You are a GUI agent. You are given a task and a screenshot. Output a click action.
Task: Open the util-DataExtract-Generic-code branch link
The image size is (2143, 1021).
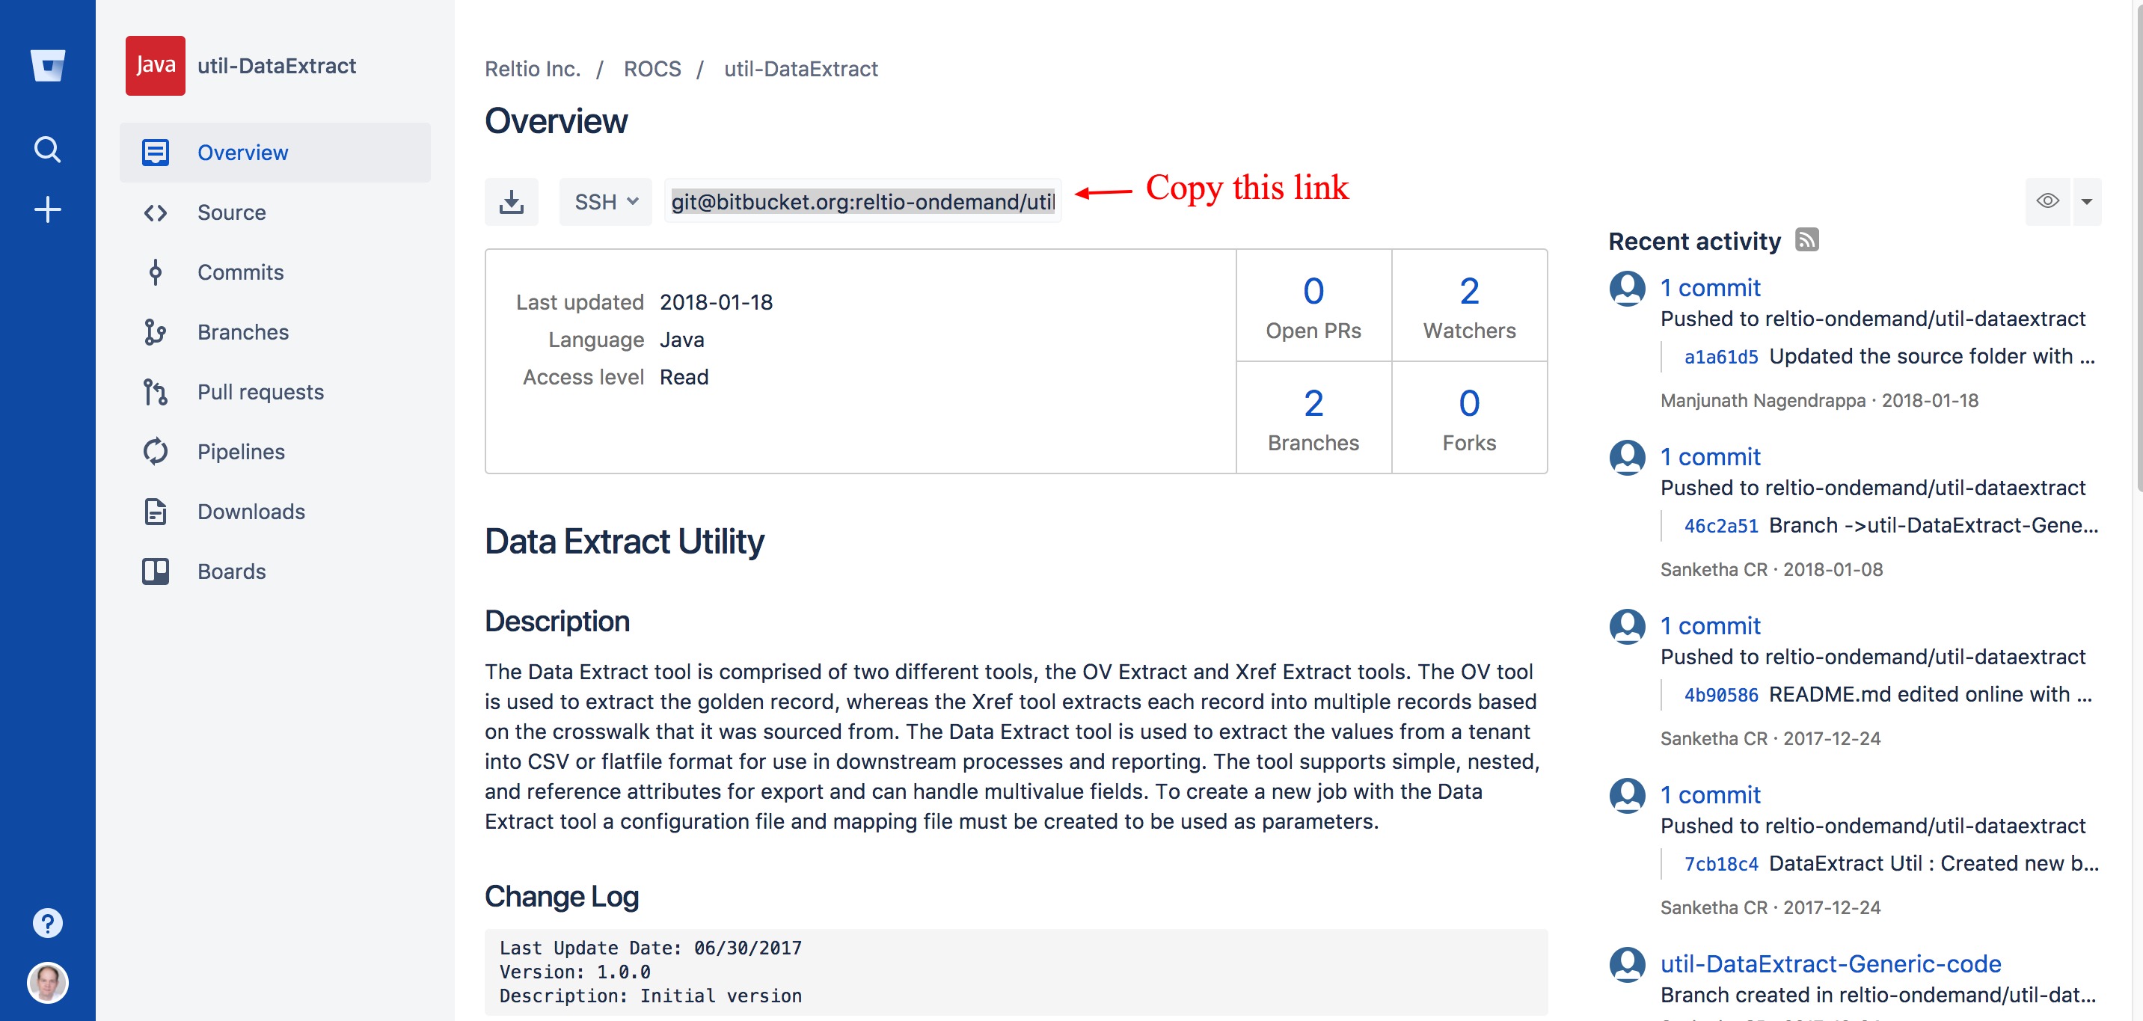[1831, 963]
